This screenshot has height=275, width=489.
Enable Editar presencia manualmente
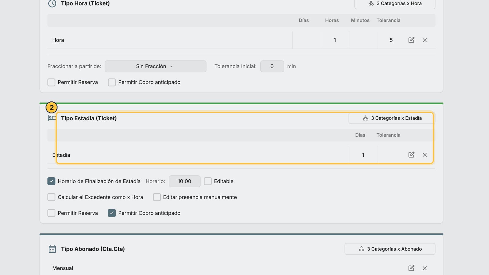[x=157, y=197]
